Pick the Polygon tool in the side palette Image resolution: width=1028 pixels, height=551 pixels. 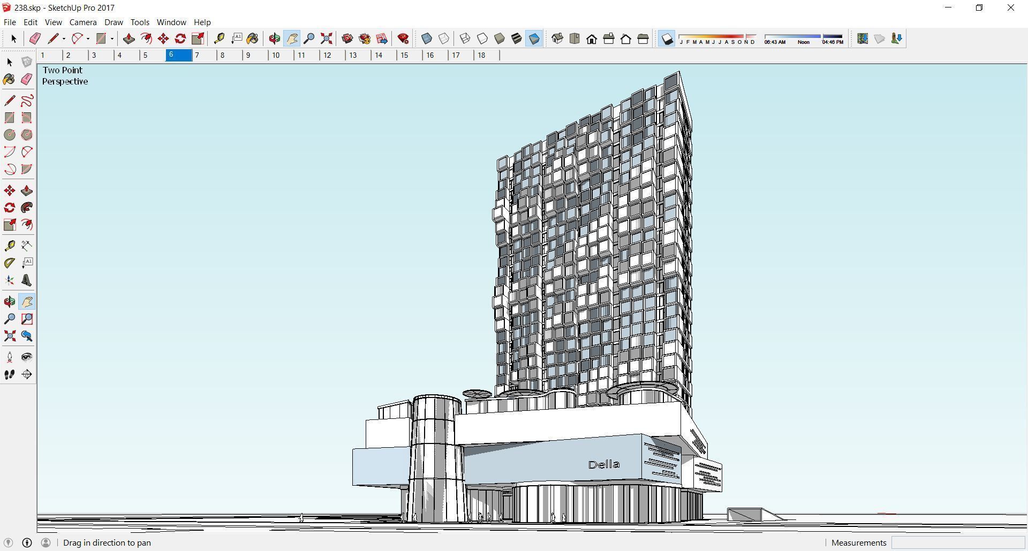[27, 135]
